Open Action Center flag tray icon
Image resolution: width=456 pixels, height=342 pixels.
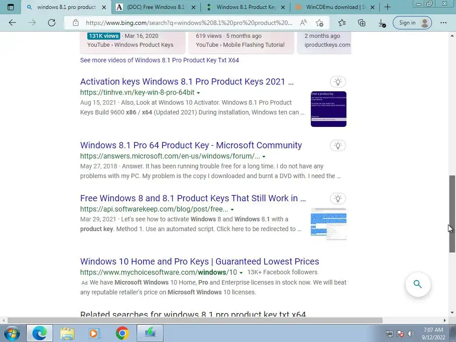(400, 333)
